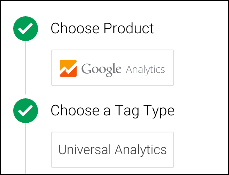This screenshot has height=175, width=229.
Task: Click the connector line between the two steps
Action: pyautogui.click(x=25, y=68)
